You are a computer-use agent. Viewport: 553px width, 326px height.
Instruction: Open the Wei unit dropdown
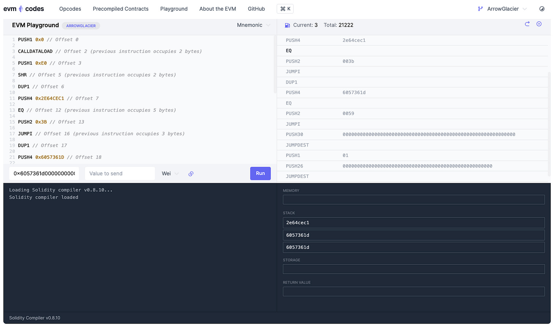tap(169, 173)
